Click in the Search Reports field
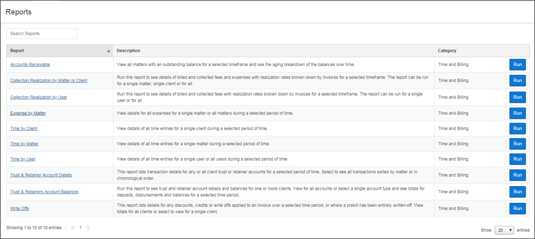The height and width of the screenshot is (239, 535). coord(42,34)
